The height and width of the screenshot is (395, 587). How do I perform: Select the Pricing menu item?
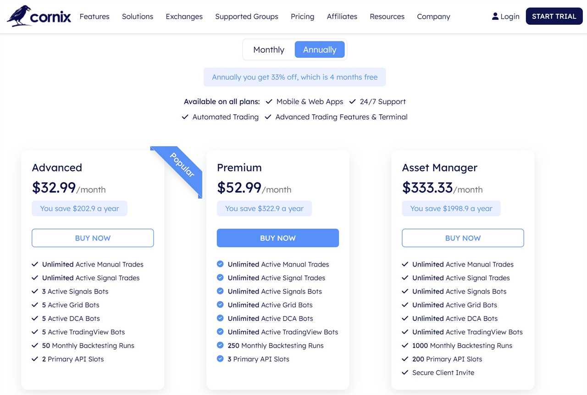pos(302,16)
